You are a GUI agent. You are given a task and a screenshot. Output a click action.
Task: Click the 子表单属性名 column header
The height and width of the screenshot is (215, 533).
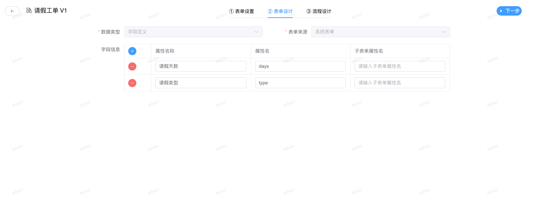pos(369,51)
